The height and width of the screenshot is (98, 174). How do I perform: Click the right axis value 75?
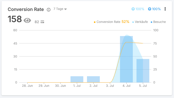(x=155, y=43)
